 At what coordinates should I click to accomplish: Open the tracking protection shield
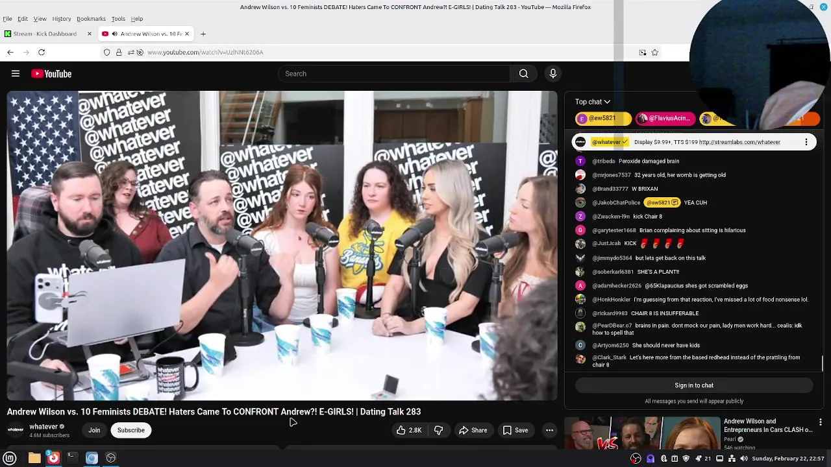coord(107,52)
